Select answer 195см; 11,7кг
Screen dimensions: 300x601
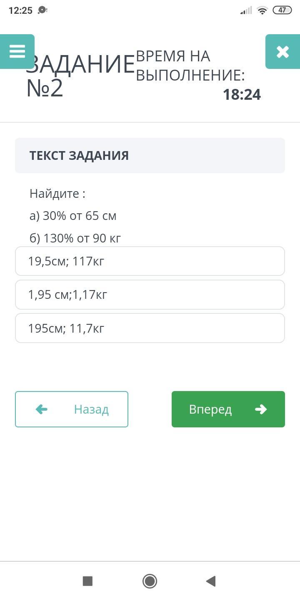click(x=150, y=328)
